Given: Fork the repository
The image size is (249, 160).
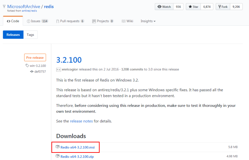Looking at the screenshot, I should click(x=223, y=7).
